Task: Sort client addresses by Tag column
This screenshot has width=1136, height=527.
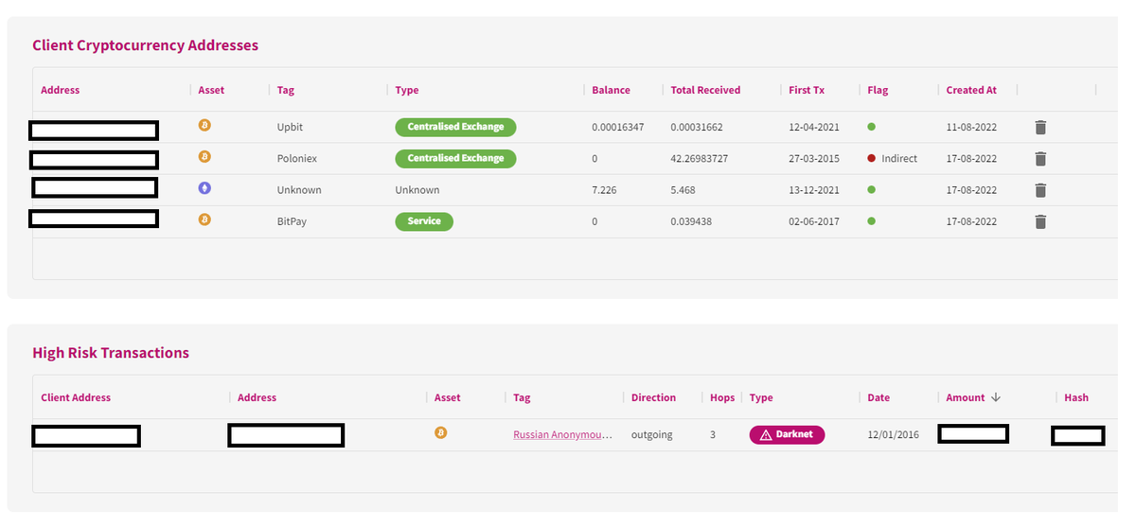Action: [x=286, y=90]
